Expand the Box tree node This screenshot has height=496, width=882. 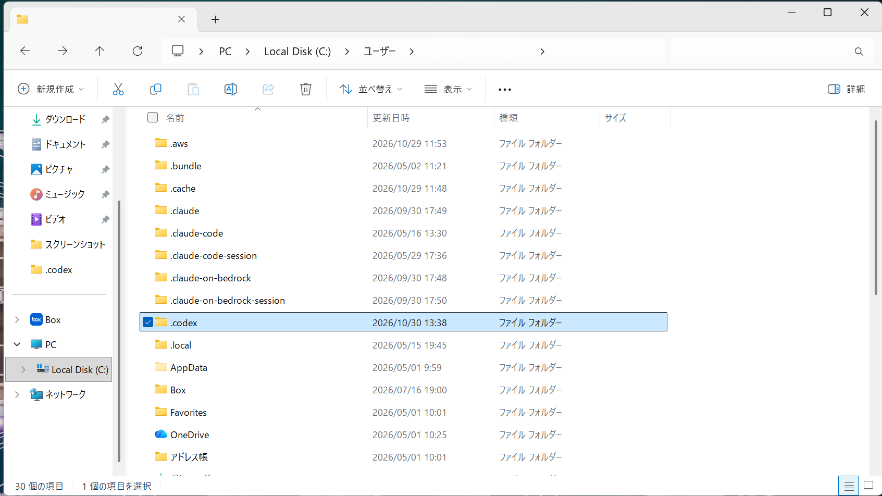pos(17,319)
